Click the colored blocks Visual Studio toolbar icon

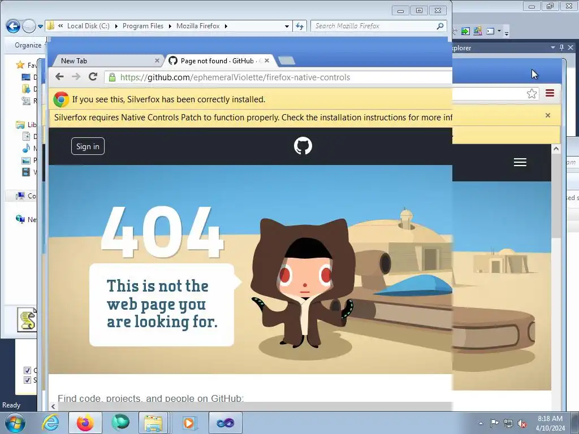pos(477,31)
